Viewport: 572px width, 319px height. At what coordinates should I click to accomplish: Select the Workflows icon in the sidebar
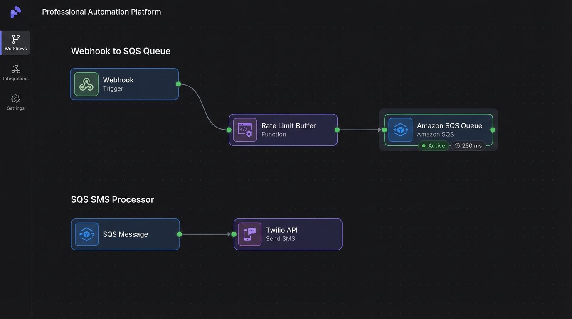coord(15,38)
